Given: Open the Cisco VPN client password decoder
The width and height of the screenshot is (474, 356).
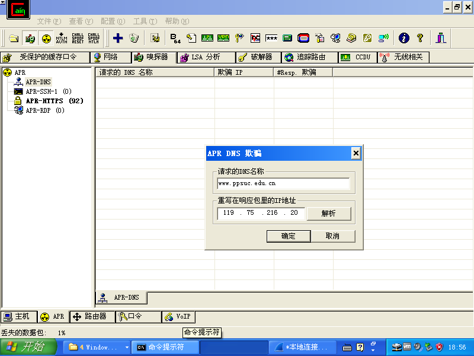Looking at the screenshot, I should click(223, 38).
